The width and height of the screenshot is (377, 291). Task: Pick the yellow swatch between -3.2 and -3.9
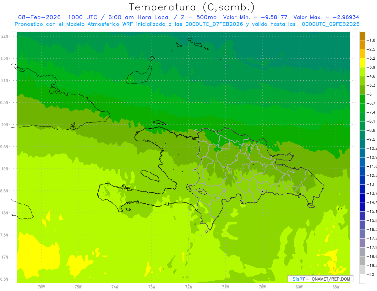[x=362, y=63]
